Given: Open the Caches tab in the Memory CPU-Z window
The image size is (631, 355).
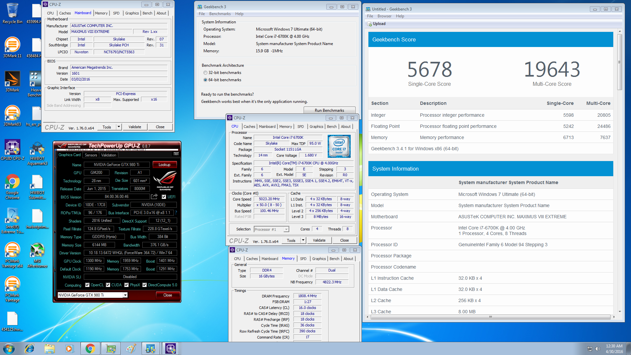Looking at the screenshot, I should click(x=252, y=259).
